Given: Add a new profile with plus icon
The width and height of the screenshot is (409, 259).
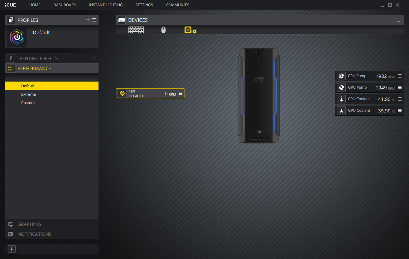Looking at the screenshot, I should pos(88,20).
